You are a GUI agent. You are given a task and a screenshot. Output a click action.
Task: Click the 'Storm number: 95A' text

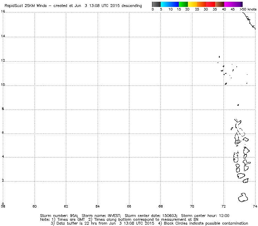(59, 216)
